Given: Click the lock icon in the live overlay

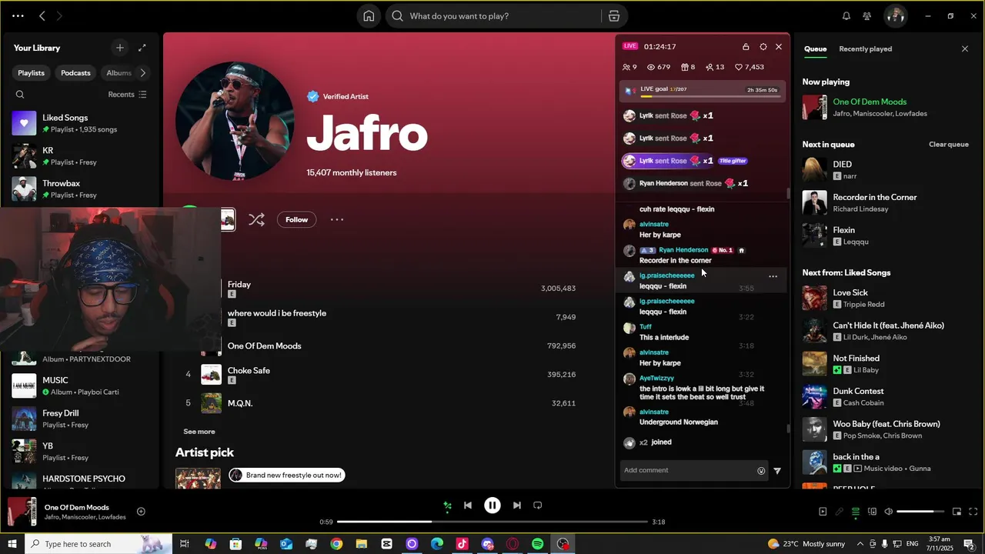Looking at the screenshot, I should (746, 47).
